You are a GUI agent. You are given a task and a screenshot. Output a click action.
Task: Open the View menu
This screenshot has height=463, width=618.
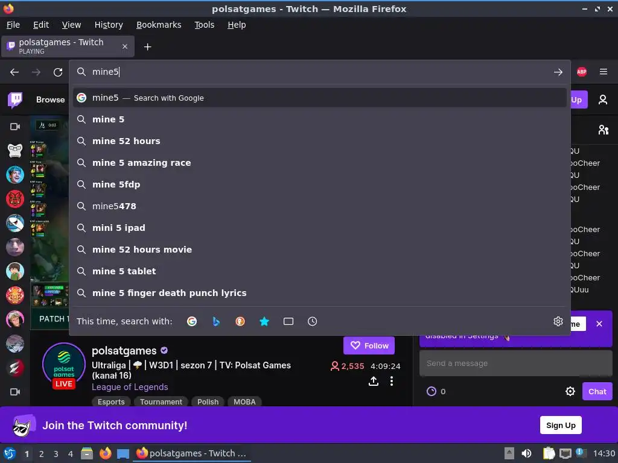click(x=71, y=25)
